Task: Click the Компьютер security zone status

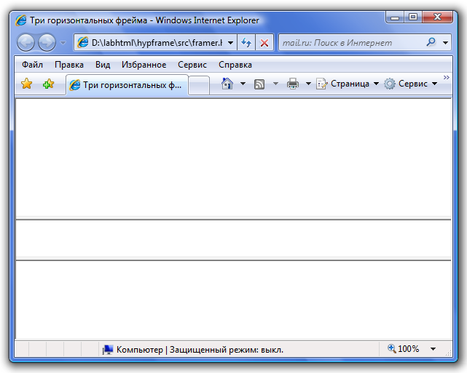Action: [192, 350]
